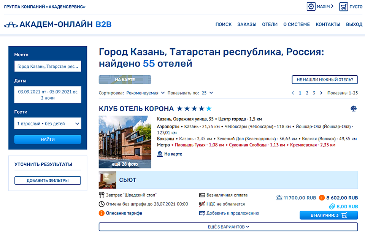
Task: Open the ОТЕЛИ navigation item
Action: point(270,24)
